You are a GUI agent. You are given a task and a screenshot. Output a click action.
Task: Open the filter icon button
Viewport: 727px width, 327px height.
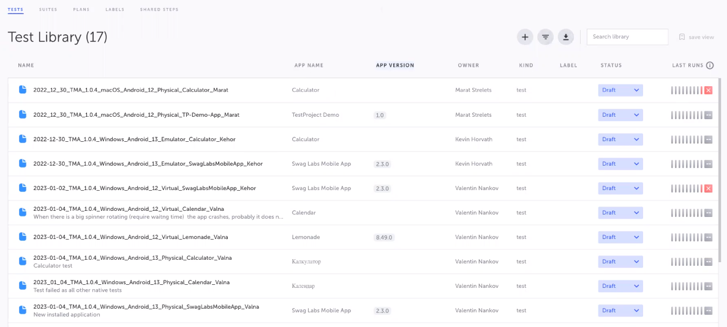[545, 37]
